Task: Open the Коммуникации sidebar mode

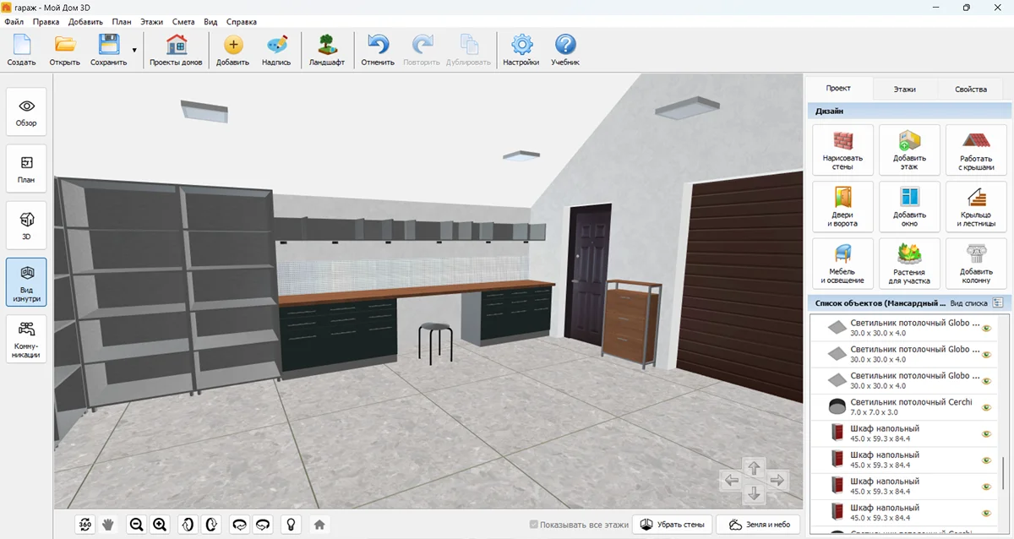Action: click(26, 340)
